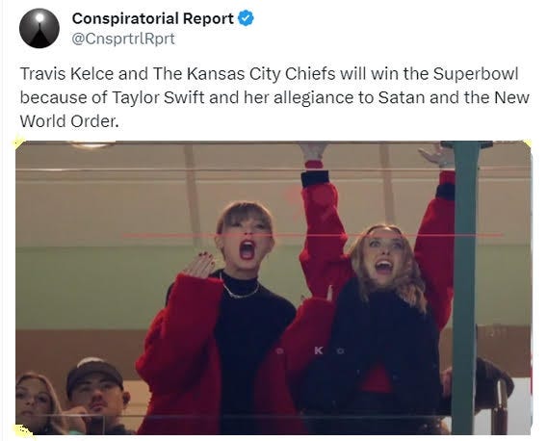
Task: Open the Conspiratorial Report display name
Action: coord(153,18)
